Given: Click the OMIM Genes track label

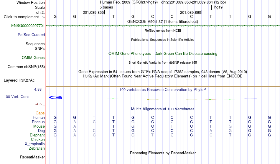Looking at the screenshot, I should (x=33, y=58).
